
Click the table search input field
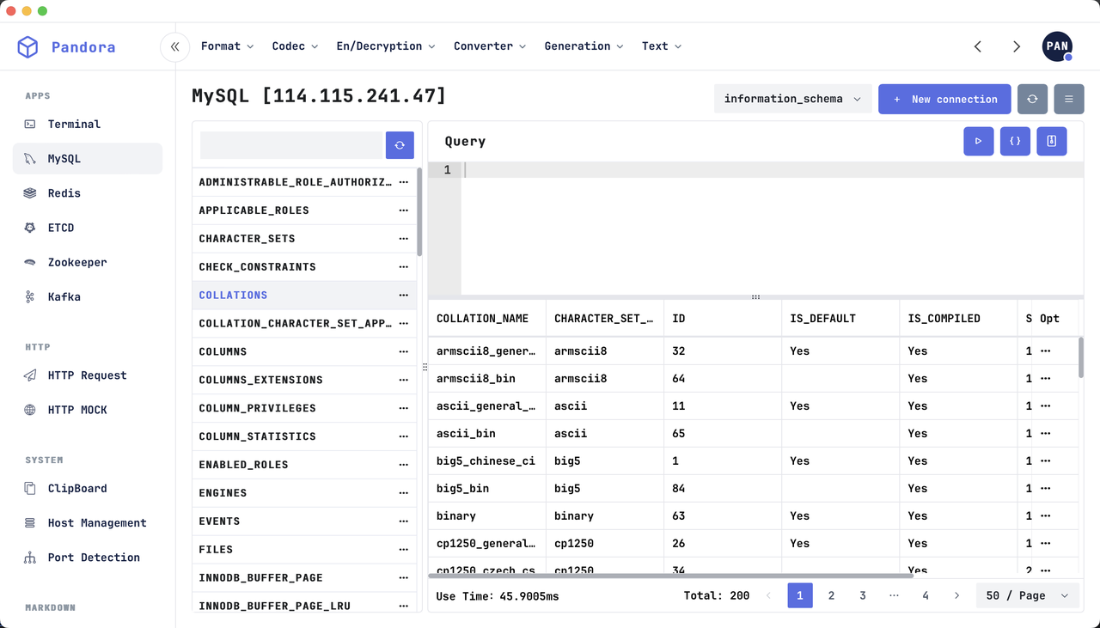coord(291,145)
